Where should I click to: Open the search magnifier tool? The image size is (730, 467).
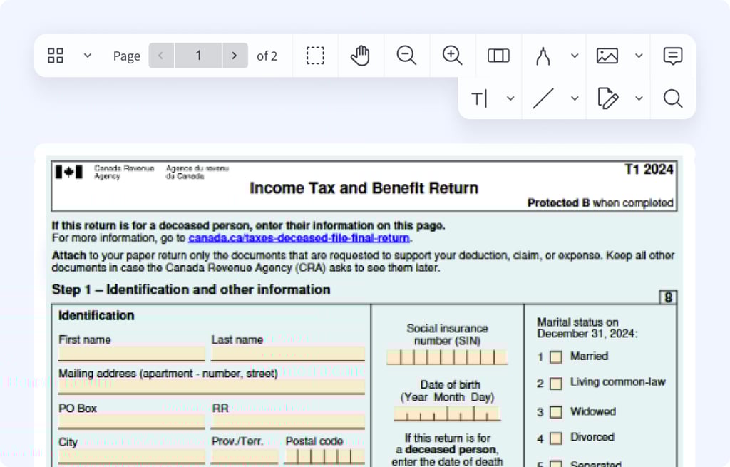tap(672, 98)
